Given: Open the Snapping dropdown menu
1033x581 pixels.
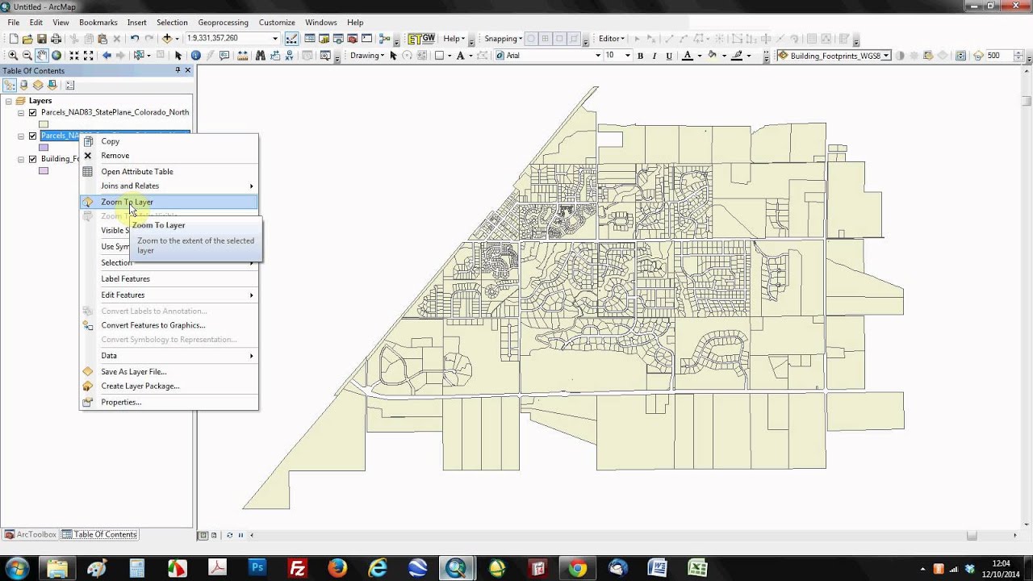Looking at the screenshot, I should [x=504, y=39].
